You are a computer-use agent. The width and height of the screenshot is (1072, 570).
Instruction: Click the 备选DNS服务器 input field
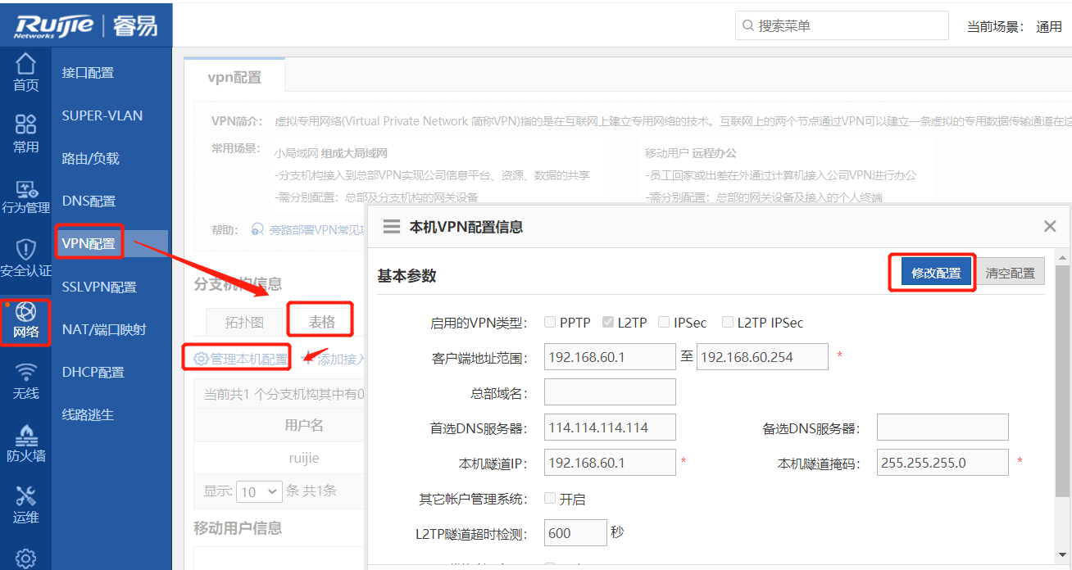943,427
